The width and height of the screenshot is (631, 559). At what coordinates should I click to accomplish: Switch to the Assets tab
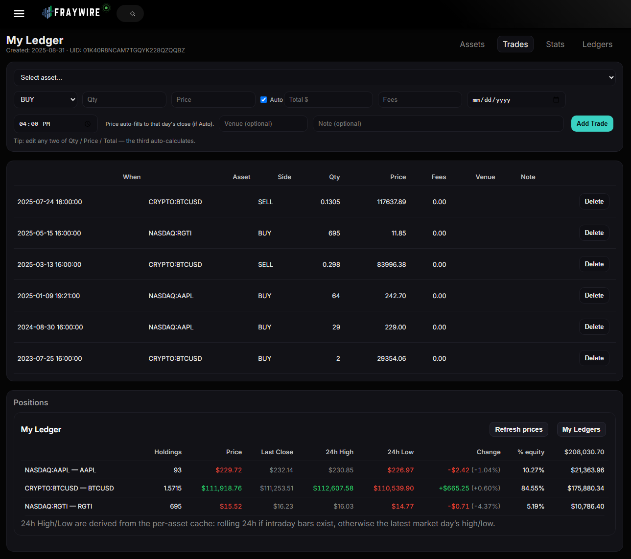tap(472, 44)
